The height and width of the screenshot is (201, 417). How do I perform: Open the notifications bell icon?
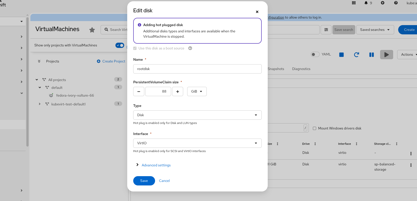(x=366, y=3)
